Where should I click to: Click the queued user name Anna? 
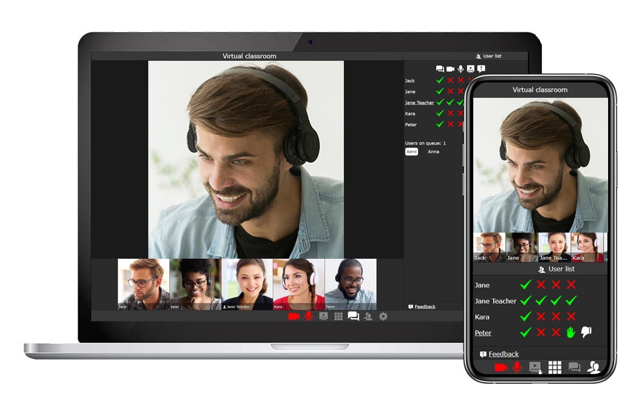coord(433,152)
